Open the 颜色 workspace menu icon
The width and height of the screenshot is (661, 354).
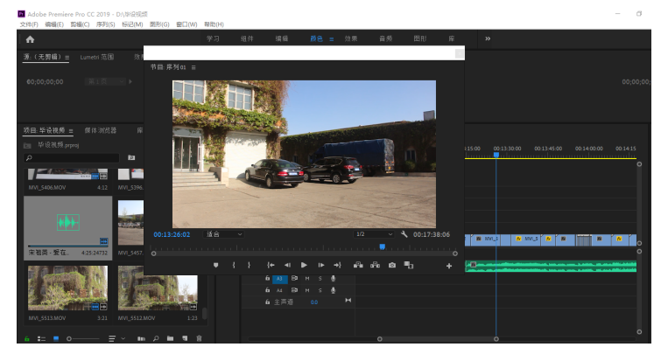point(332,39)
